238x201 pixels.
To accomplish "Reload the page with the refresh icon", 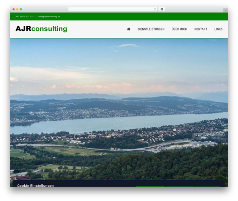I will click(x=155, y=10).
